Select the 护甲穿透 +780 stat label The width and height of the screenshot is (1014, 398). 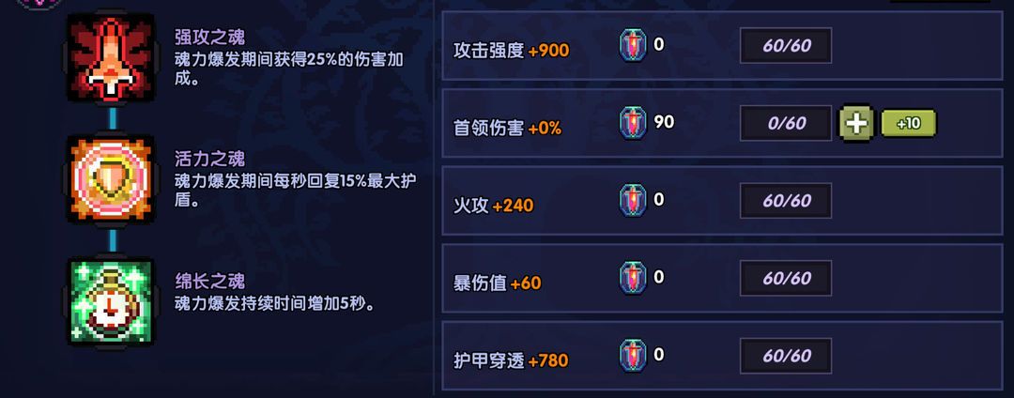[x=511, y=360]
